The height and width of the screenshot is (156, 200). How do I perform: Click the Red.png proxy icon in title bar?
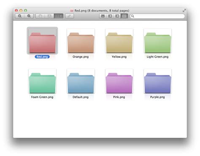click(x=72, y=11)
